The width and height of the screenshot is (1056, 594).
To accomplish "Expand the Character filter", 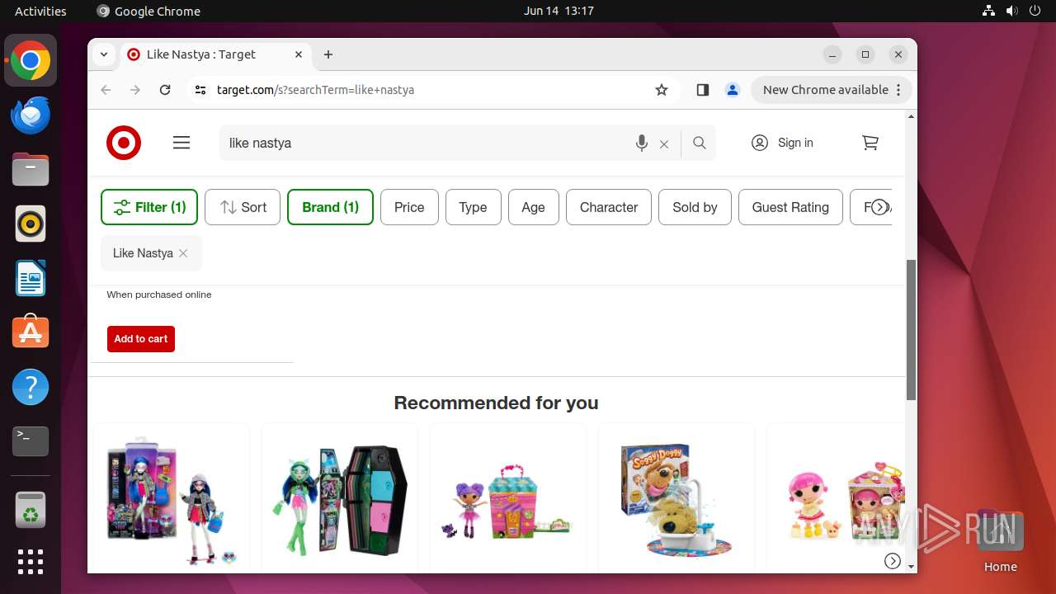I will [609, 207].
